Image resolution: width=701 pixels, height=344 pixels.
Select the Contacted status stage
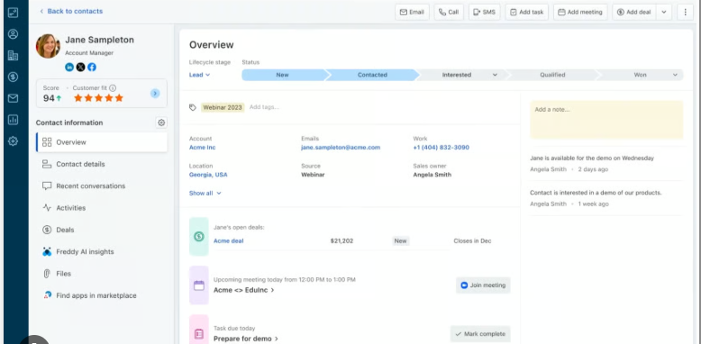click(x=372, y=75)
